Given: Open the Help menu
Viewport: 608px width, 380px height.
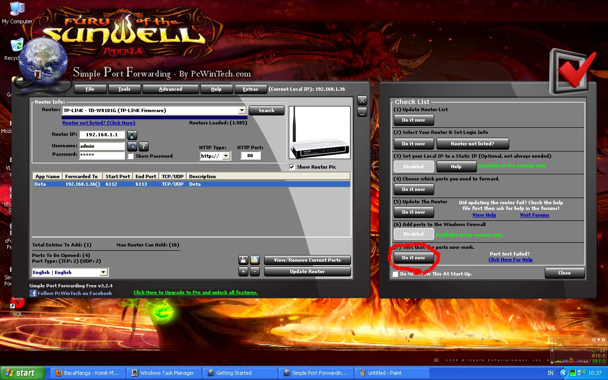Looking at the screenshot, I should 216,89.
